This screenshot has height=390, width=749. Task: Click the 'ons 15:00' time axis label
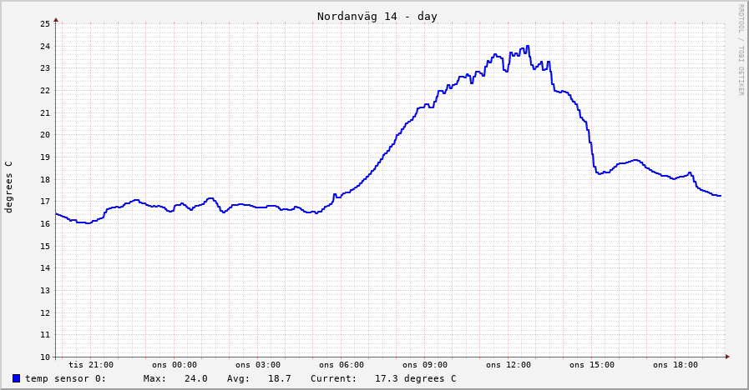point(592,365)
